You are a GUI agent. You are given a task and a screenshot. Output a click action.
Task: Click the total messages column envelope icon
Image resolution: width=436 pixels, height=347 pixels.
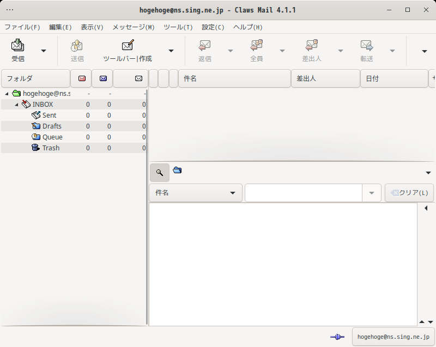[x=138, y=78]
